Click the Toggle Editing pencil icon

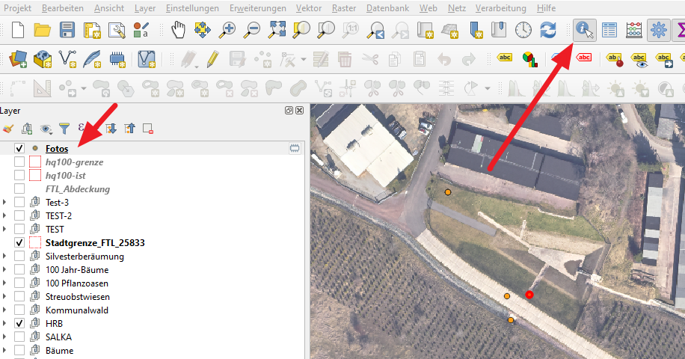212,58
